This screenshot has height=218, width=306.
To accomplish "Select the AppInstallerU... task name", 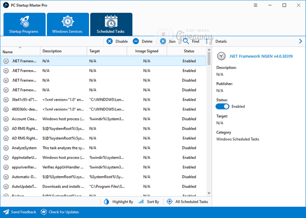I will click(x=24, y=157).
